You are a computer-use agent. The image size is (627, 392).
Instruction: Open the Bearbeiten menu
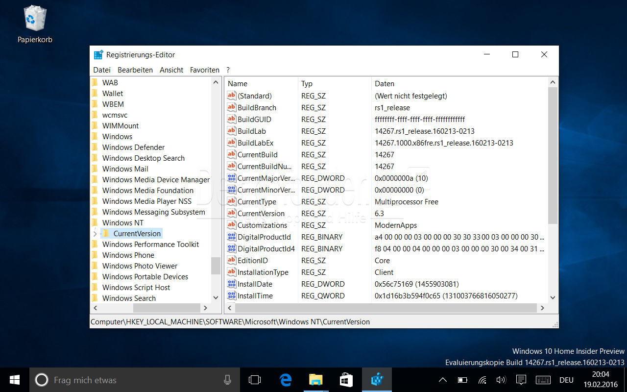click(135, 70)
